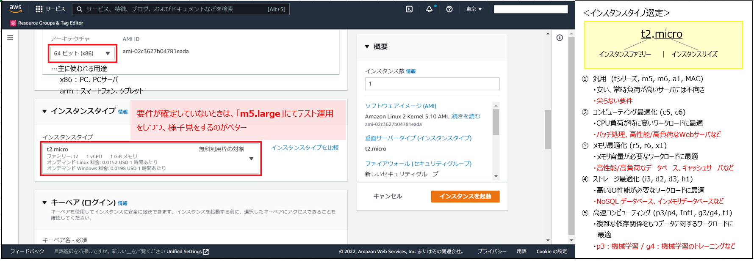Click the summary panel scrollbar thumb
This screenshot has width=754, height=274.
coord(496,122)
